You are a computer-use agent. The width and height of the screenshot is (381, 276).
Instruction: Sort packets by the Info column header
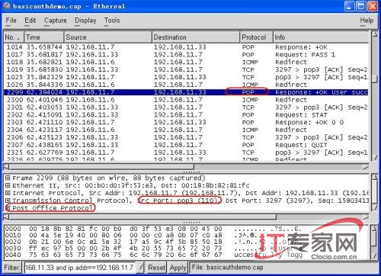click(x=321, y=37)
